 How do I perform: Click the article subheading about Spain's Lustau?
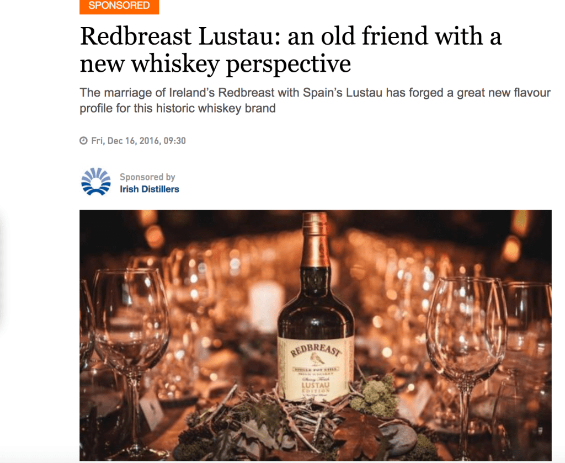click(x=315, y=100)
